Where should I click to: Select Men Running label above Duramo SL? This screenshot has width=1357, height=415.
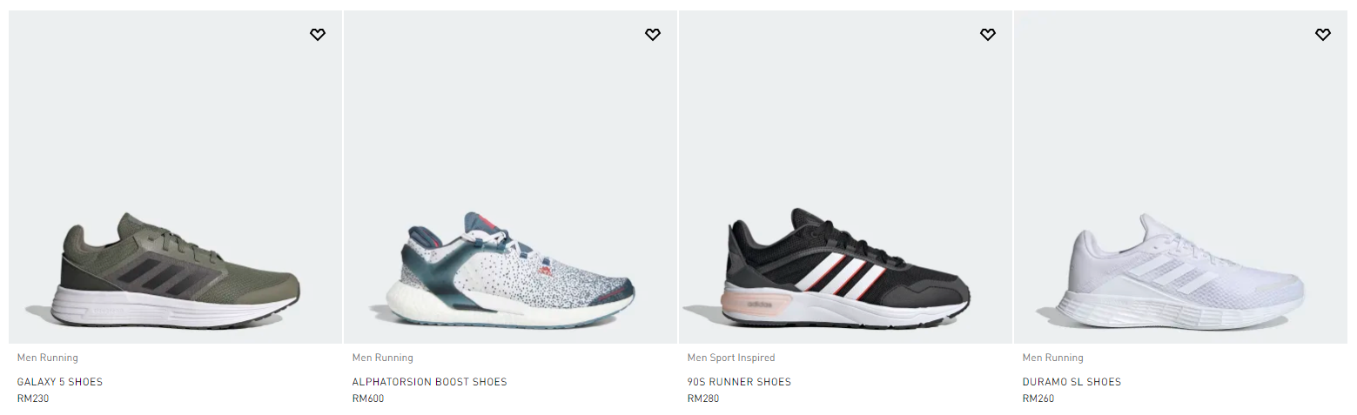pos(1053,358)
